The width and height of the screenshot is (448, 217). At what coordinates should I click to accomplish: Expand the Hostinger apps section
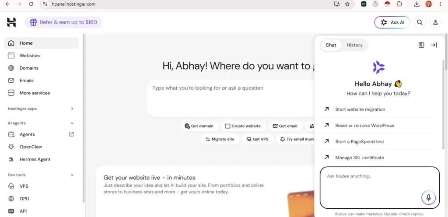click(41, 109)
